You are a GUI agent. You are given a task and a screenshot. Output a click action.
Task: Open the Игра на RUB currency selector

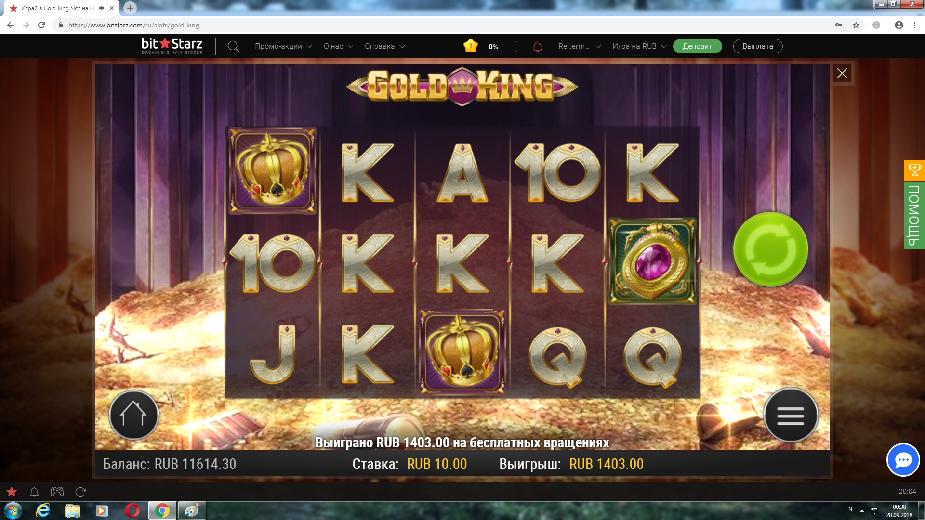click(639, 46)
